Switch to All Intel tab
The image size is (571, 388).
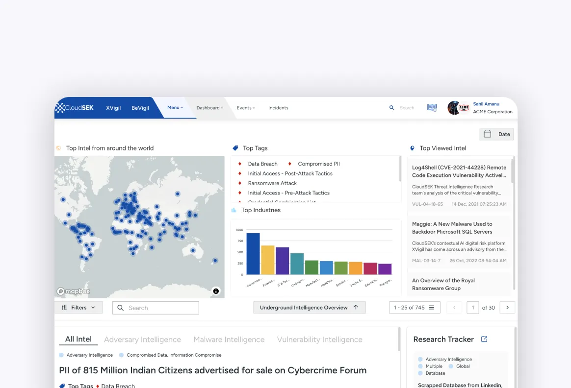78,339
